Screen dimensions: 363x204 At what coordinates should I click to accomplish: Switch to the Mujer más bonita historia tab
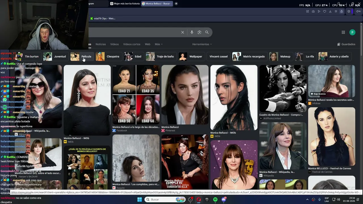point(124,4)
